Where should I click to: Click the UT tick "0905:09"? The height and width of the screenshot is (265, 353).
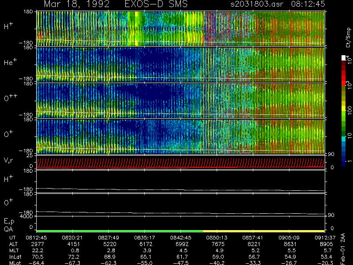[x=289, y=238]
